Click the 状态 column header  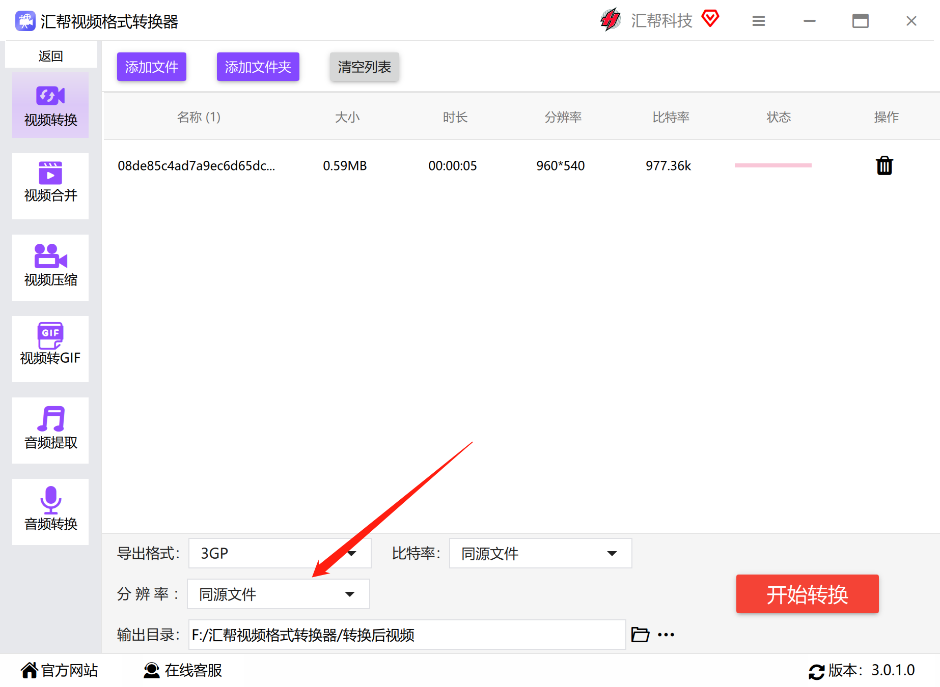coord(779,117)
